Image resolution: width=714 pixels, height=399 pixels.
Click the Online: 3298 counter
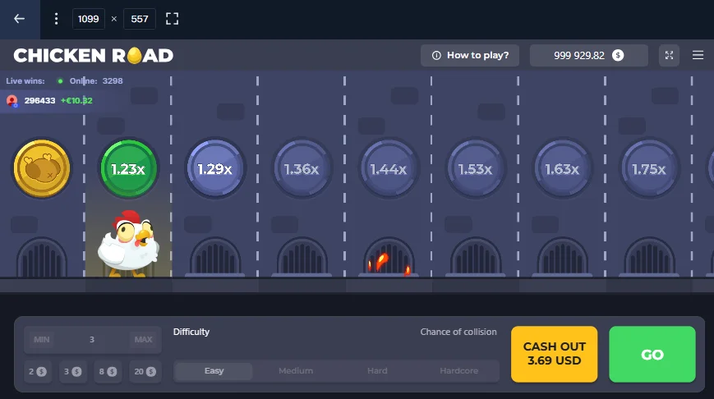point(96,81)
